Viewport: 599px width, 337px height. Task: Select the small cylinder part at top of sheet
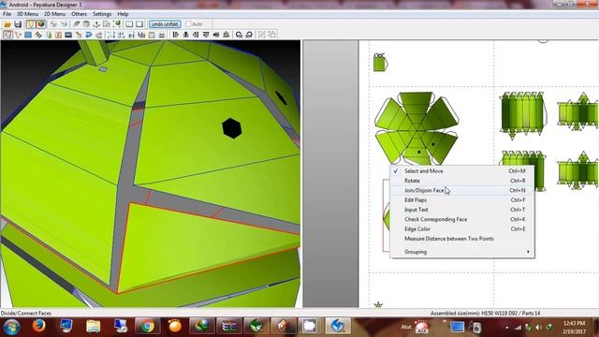(x=380, y=62)
